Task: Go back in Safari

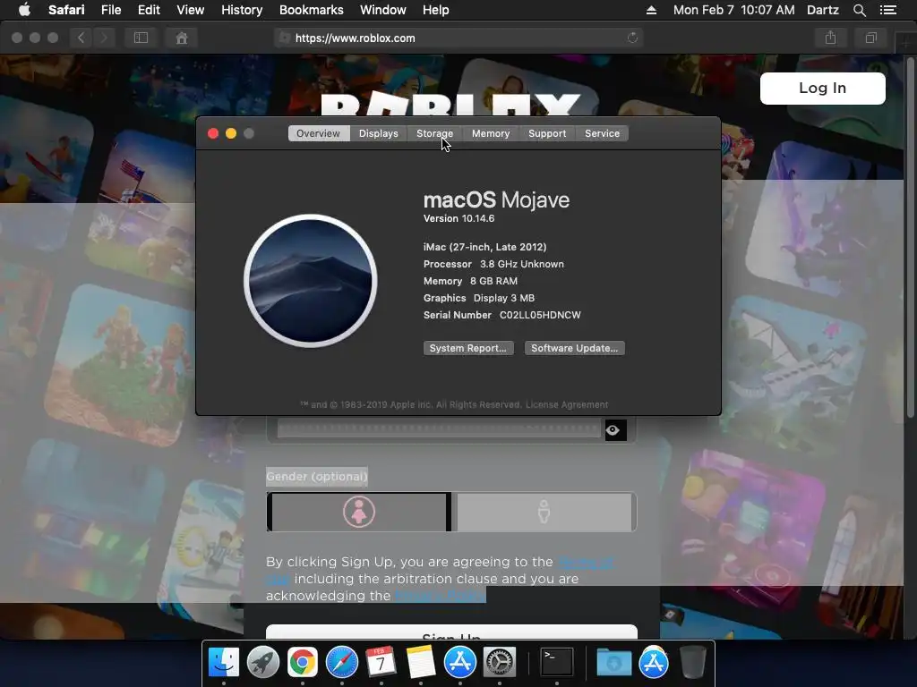Action: click(x=81, y=38)
